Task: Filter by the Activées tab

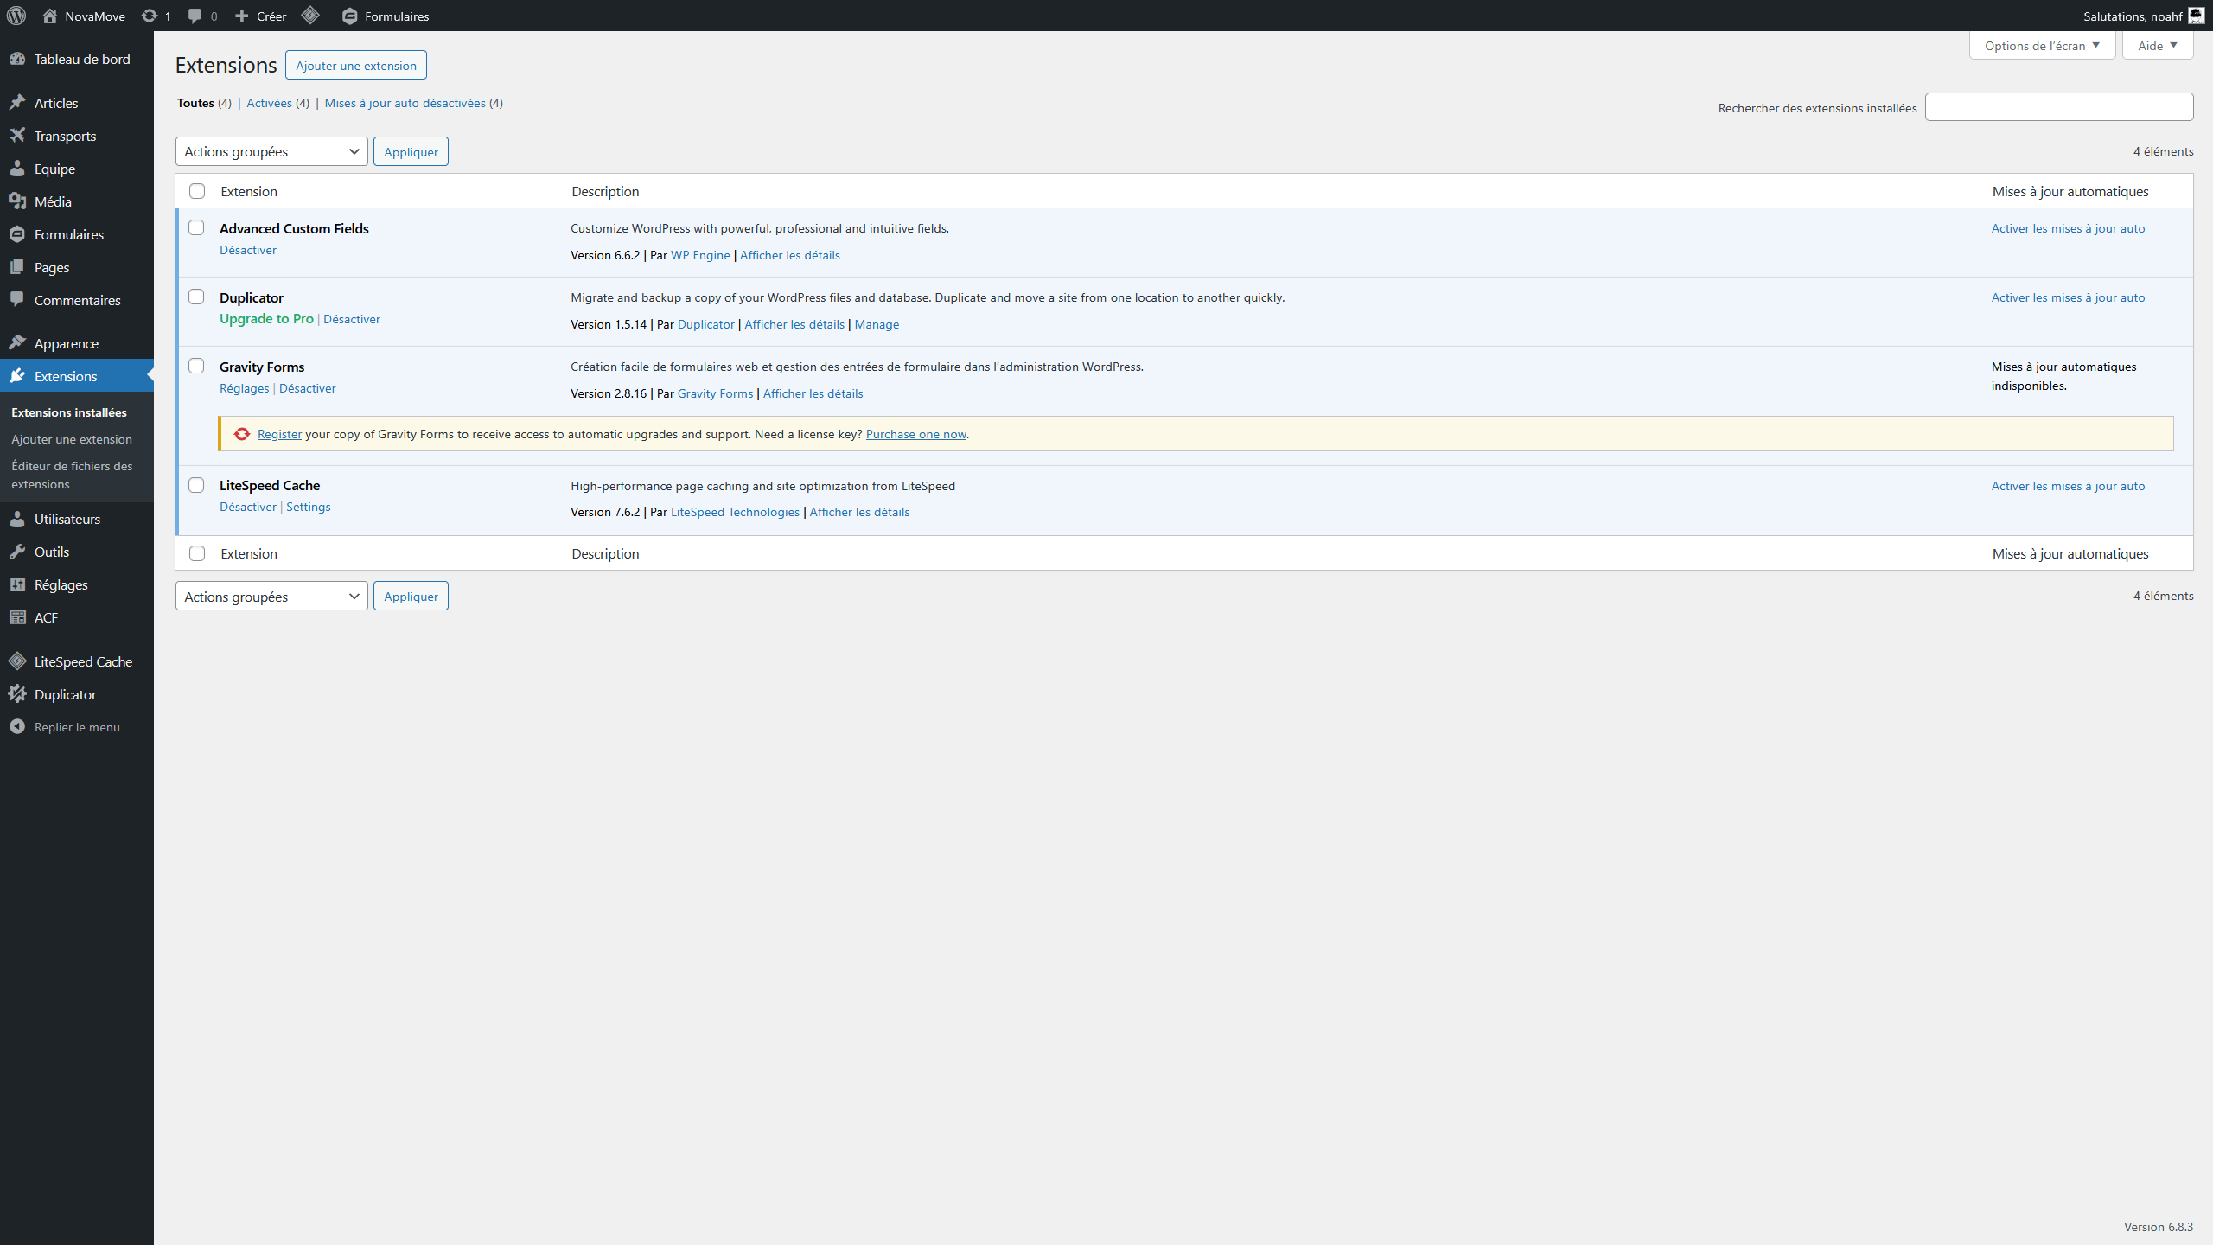Action: pos(269,103)
